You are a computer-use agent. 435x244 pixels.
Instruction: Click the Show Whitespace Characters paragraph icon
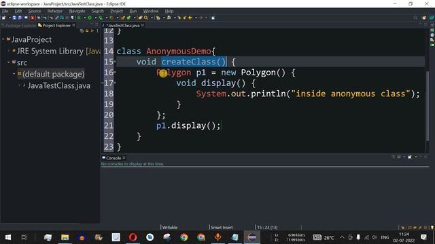pos(72,18)
